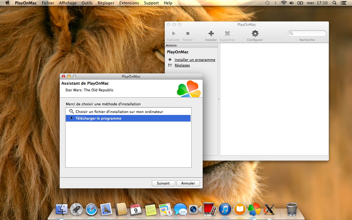Open Contacts address book in Dock

click(x=121, y=210)
